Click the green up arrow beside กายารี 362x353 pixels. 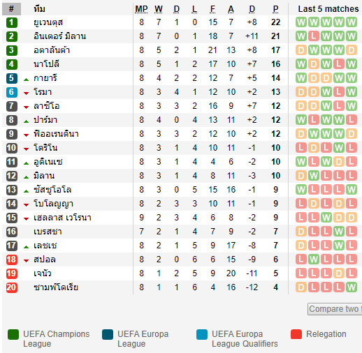tap(26, 80)
